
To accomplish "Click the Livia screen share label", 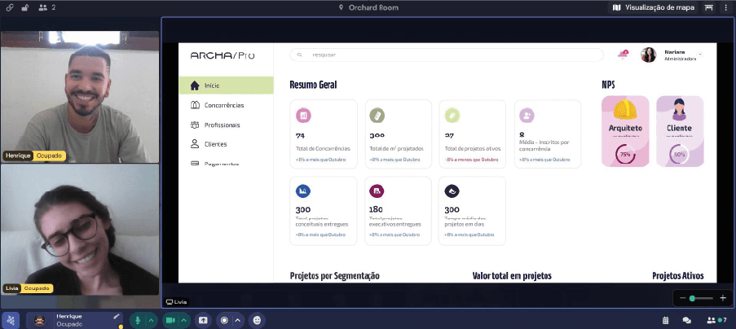I will point(178,302).
